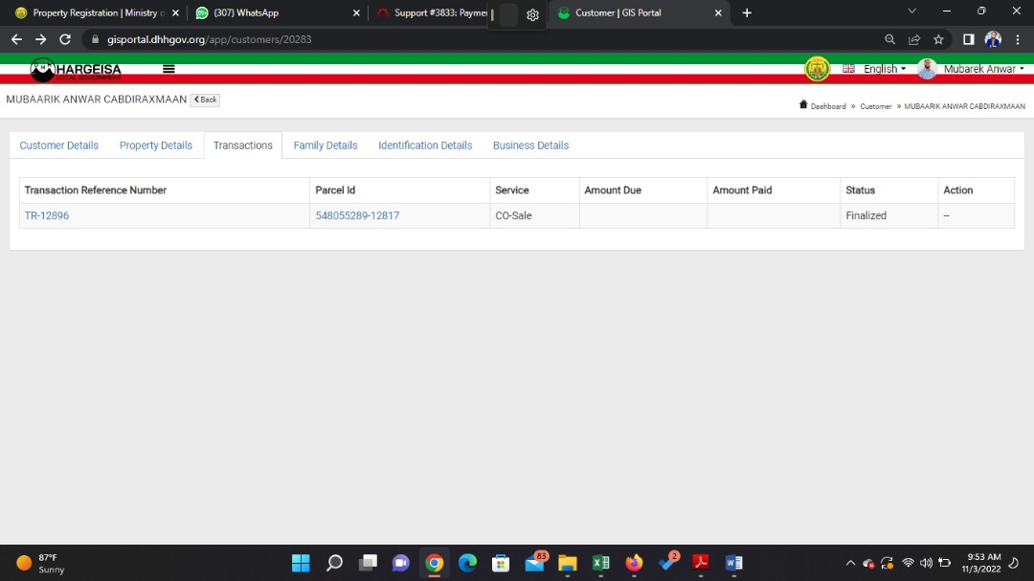
Task: Click the Amount Due column header
Action: (x=643, y=190)
